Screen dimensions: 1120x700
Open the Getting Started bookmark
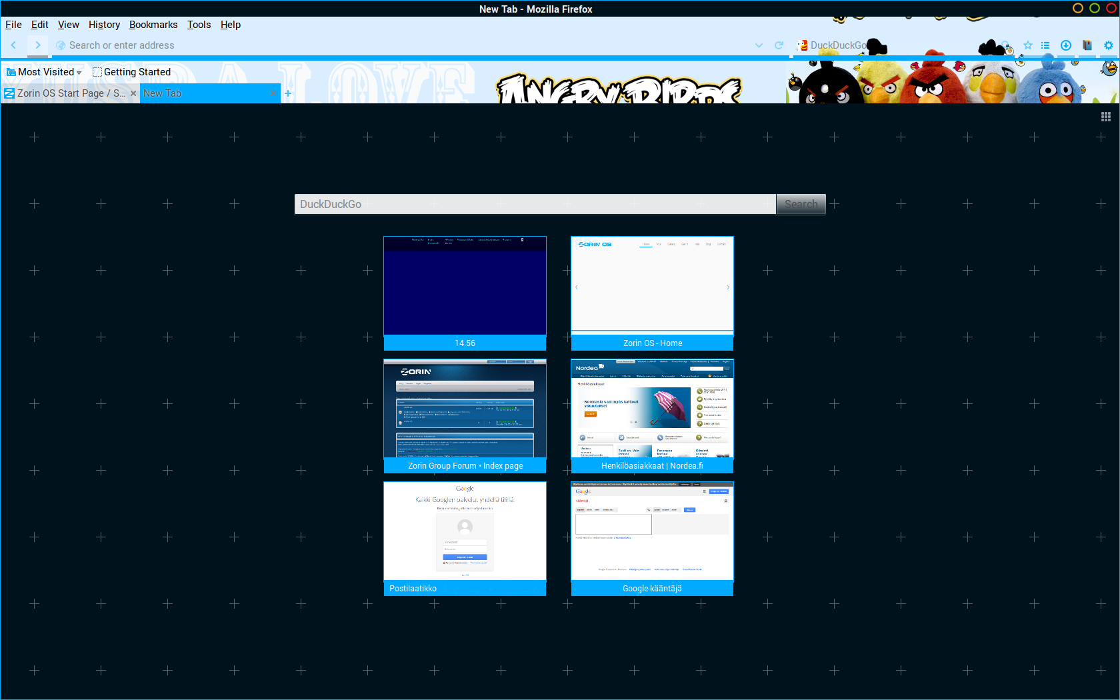132,72
